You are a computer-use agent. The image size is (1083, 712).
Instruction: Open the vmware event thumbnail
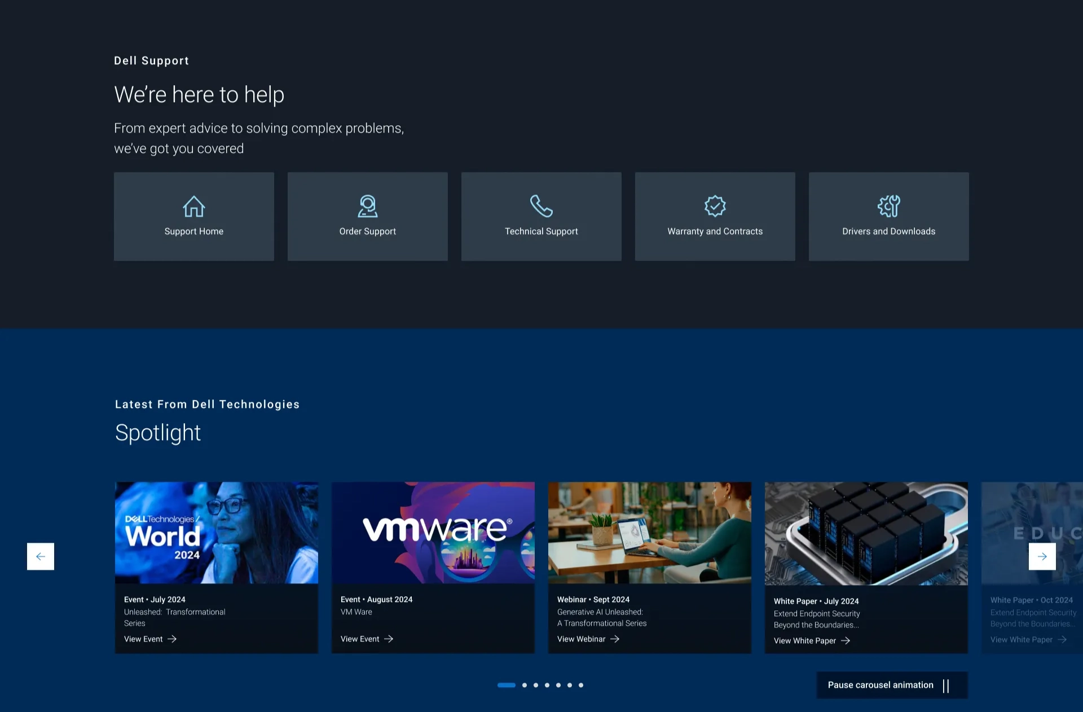433,533
